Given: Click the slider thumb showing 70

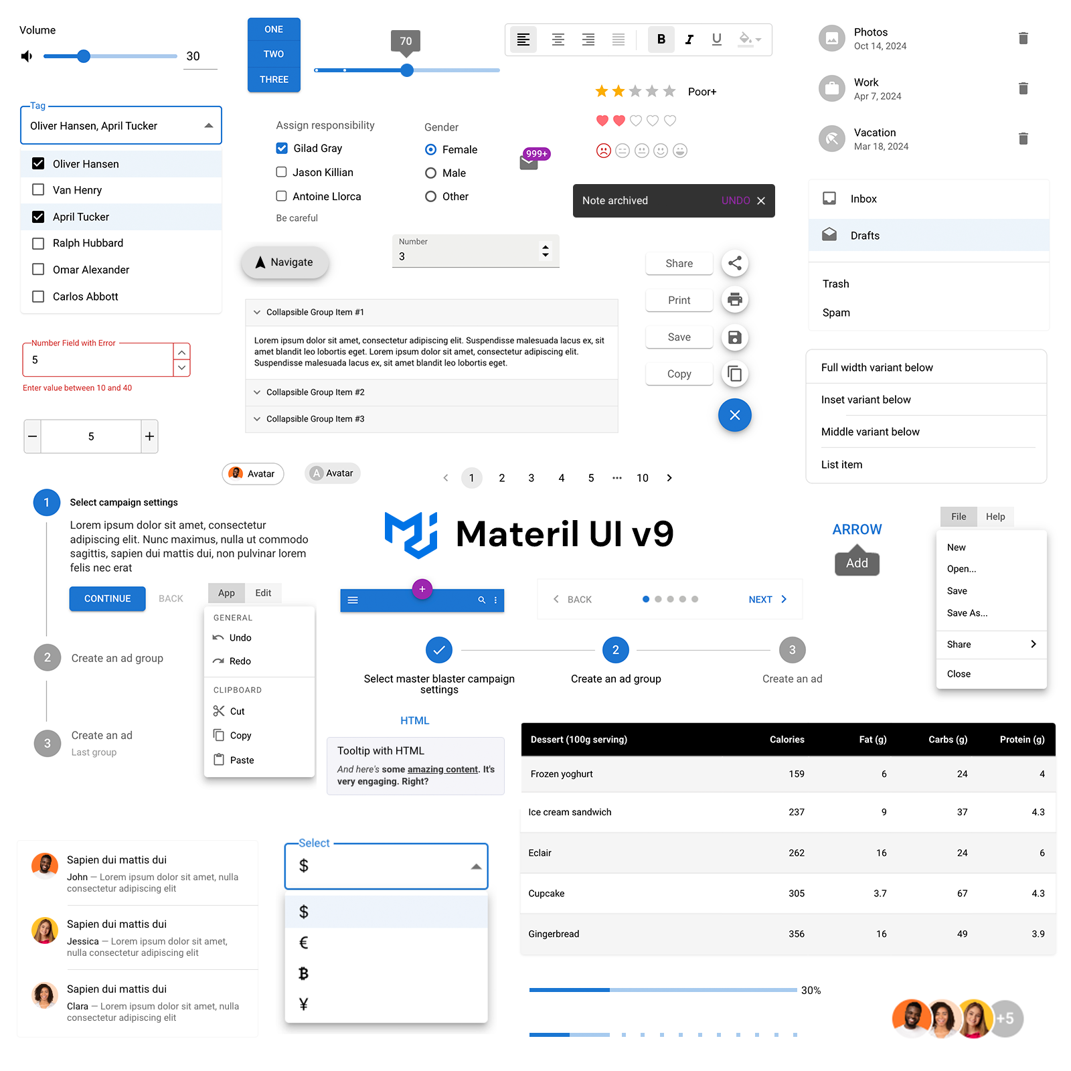Looking at the screenshot, I should pos(407,70).
